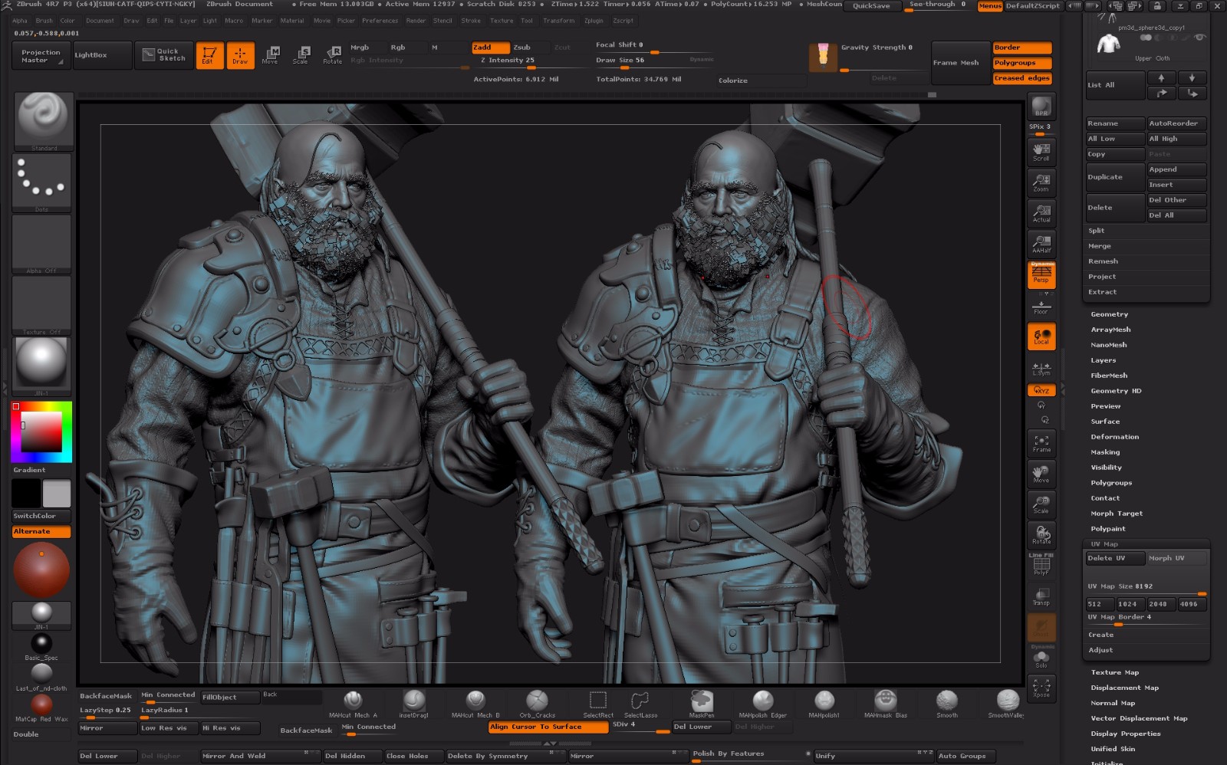
Task: Choose the MatCap Red Wax material
Action: [41, 708]
